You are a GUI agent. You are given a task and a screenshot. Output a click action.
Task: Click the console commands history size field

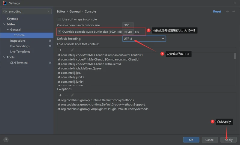click(128, 25)
